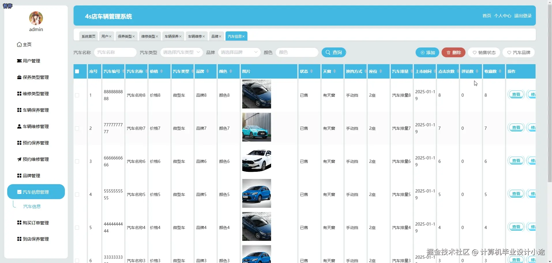Click the 预约保养管理 grid icon
This screenshot has height=263, width=552.
click(19, 143)
